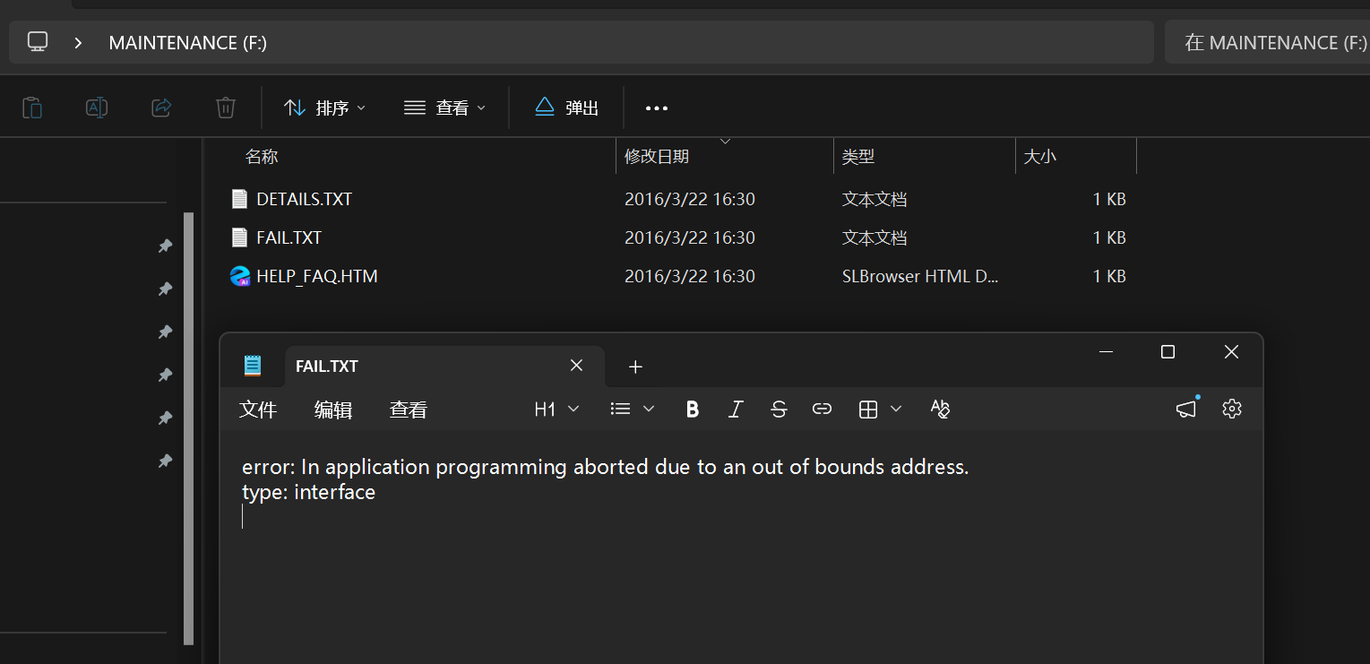This screenshot has height=664, width=1370.
Task: Click the HELP_FAQ.HTM browser icon
Action: point(239,276)
